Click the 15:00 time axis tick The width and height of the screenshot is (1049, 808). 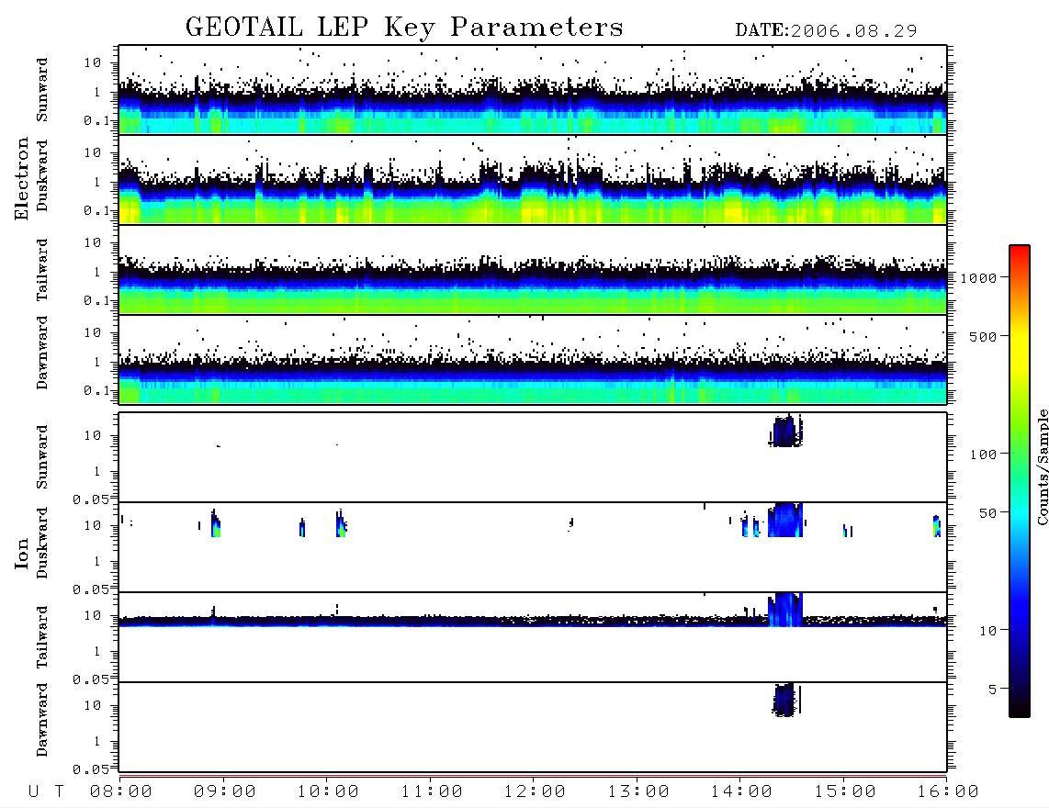pos(845,791)
